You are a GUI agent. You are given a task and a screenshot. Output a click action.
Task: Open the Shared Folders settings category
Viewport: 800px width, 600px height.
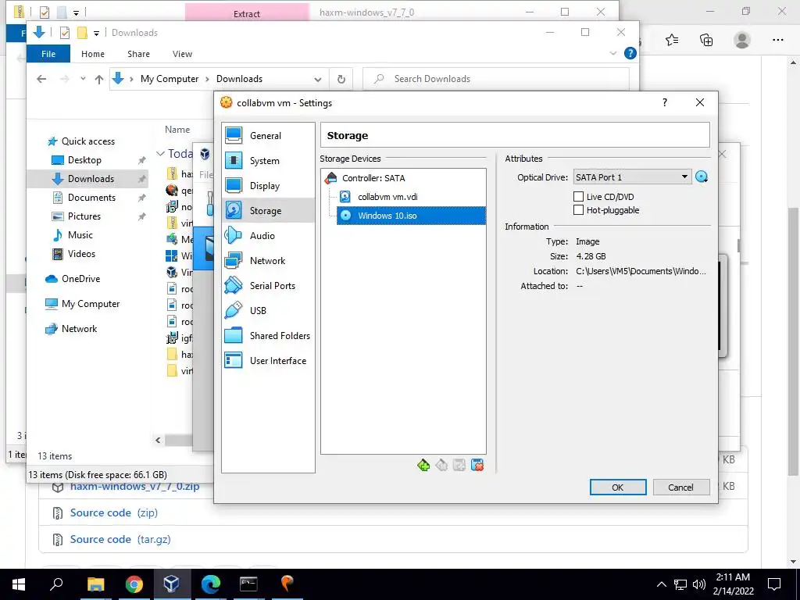[268, 336]
